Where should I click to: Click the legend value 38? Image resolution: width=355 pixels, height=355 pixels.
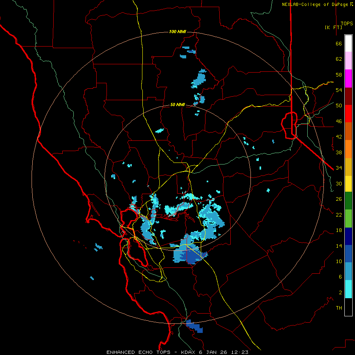(x=339, y=152)
